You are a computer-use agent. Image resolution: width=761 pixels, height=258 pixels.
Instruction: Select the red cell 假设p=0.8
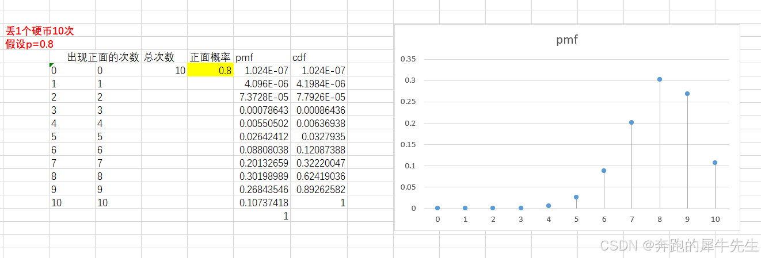pos(29,44)
